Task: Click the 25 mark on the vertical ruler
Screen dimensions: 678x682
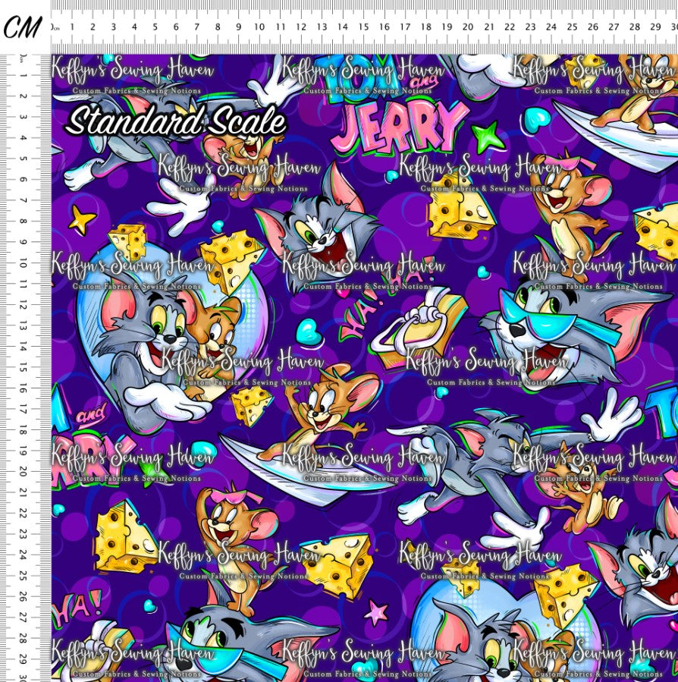Action: (x=23, y=576)
